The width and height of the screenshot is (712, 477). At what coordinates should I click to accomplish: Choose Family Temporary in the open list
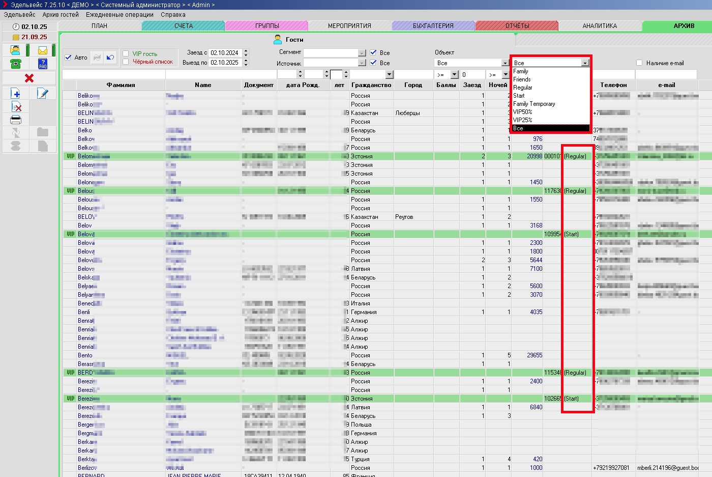click(x=533, y=104)
